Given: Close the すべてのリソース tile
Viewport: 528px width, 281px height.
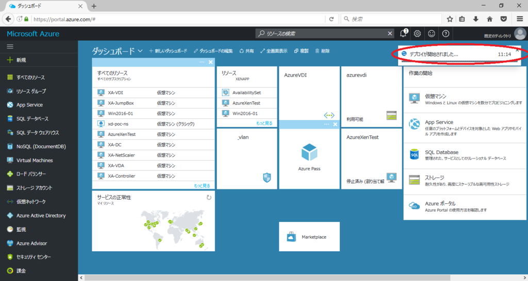Looking at the screenshot, I should 210,62.
